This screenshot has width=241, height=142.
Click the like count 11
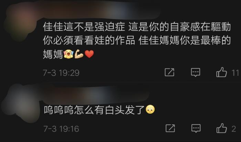point(235,73)
